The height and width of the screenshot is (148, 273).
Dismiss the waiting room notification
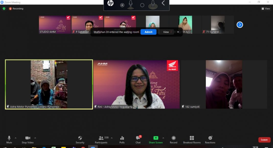pyautogui.click(x=178, y=32)
